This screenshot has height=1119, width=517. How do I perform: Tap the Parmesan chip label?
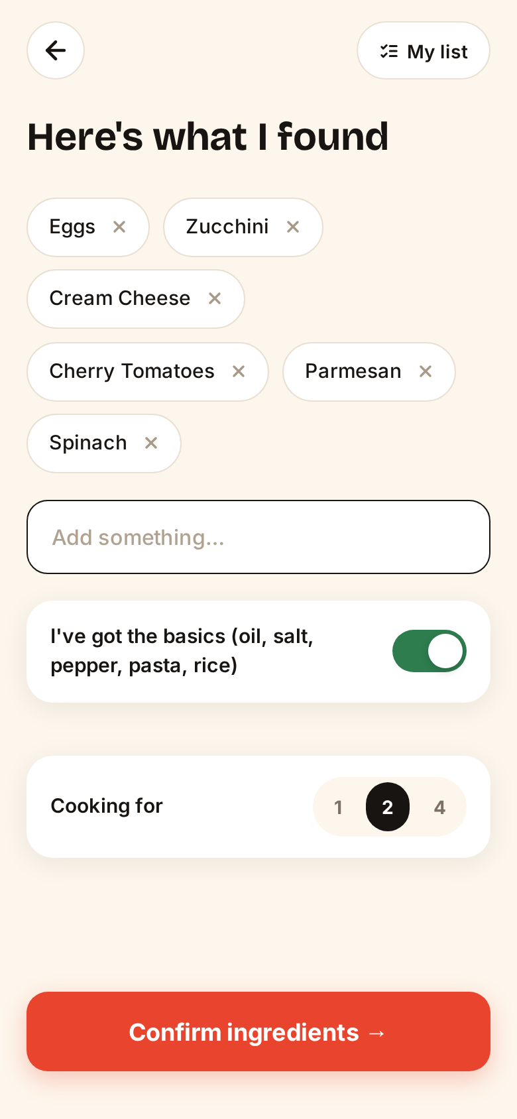pos(353,371)
